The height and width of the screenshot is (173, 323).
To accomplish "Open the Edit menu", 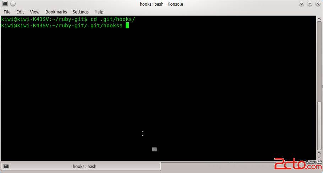I will tap(20, 12).
